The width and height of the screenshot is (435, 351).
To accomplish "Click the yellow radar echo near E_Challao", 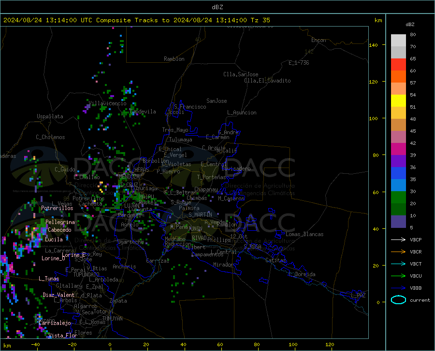I will (101, 187).
